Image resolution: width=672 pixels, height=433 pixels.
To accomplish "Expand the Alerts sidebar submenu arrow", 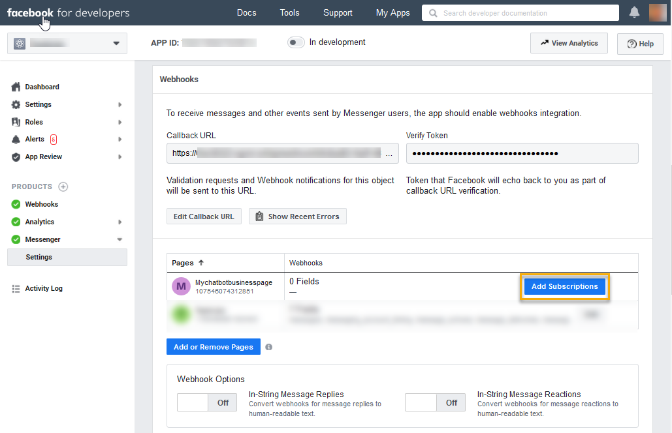I will pos(120,140).
